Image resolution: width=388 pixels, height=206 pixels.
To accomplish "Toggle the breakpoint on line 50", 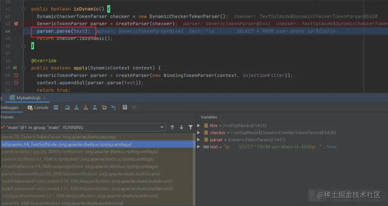I will coord(16,75).
